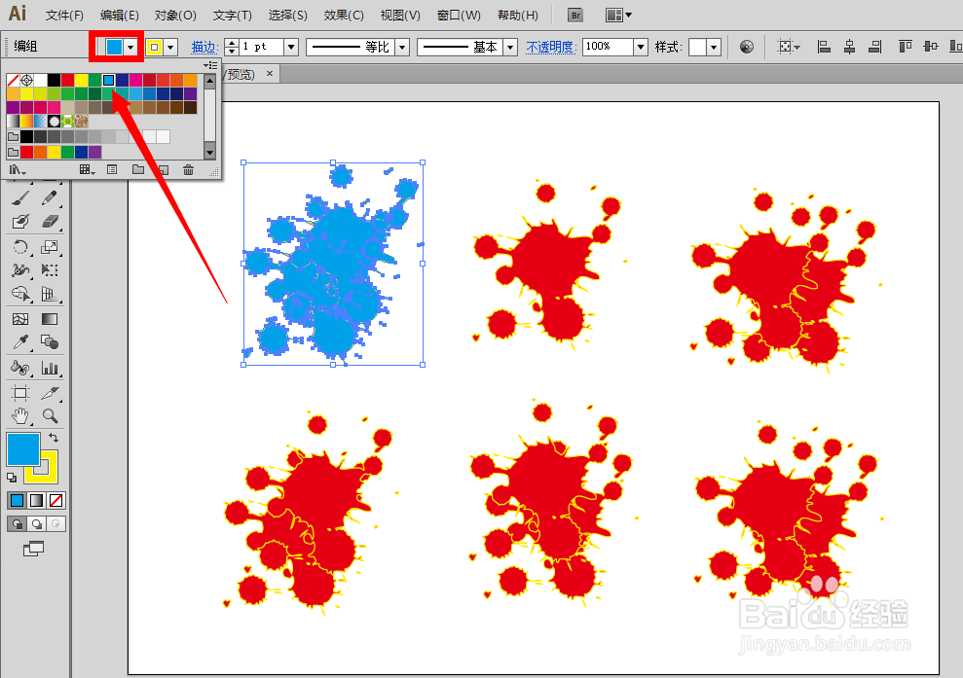963x678 pixels.
Task: Select the Symbol Sprayer tool
Action: 20,368
